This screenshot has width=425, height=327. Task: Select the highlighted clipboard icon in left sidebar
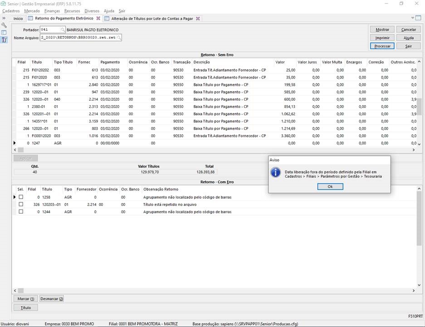4,40
